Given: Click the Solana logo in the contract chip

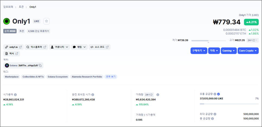Looking at the screenshot, I should point(7,66).
